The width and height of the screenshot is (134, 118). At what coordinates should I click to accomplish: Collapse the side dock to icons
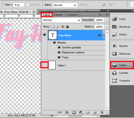[133, 11]
